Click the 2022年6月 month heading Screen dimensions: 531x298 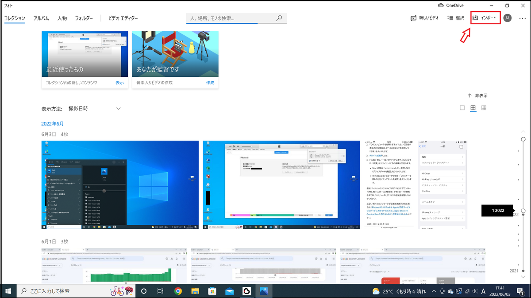(x=53, y=124)
